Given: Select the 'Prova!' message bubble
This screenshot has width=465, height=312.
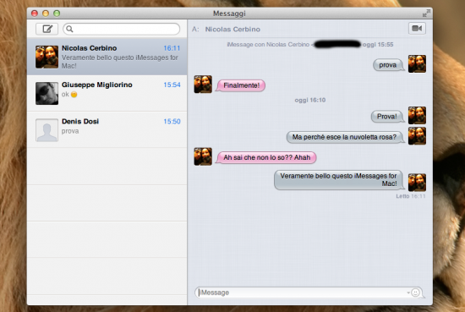Looking at the screenshot, I should (387, 116).
